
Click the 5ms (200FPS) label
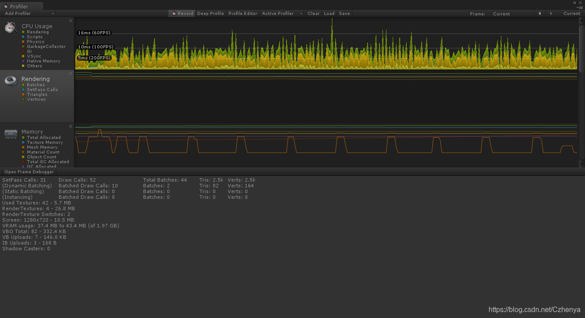(x=94, y=58)
